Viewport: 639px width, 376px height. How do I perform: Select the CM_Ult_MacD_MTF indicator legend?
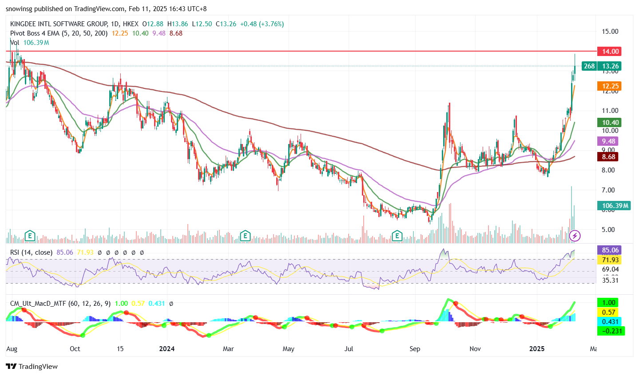point(60,304)
